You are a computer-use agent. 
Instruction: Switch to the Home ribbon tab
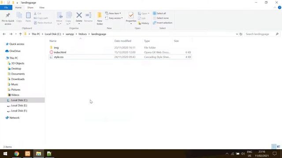(18, 7)
